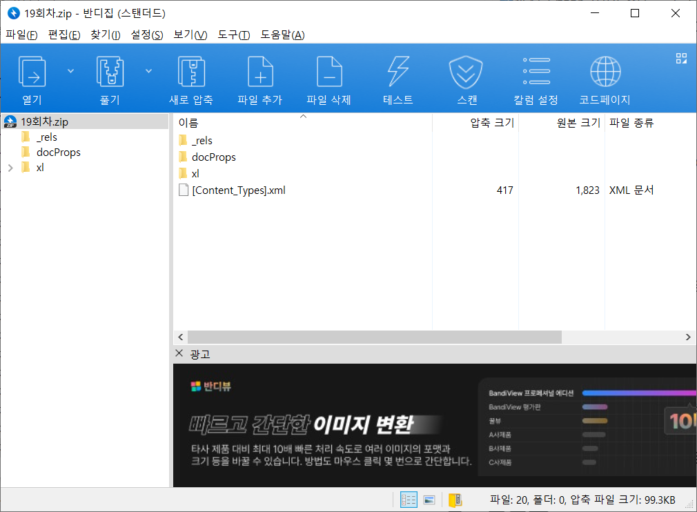
Task: Sort by the 이름 column header
Action: (188, 123)
